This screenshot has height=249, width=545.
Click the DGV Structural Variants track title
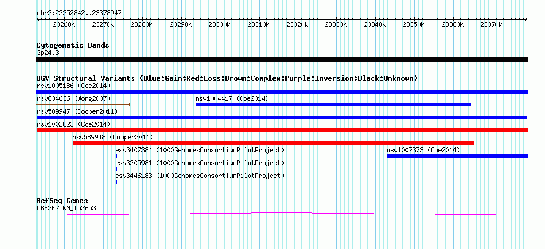tap(227, 78)
